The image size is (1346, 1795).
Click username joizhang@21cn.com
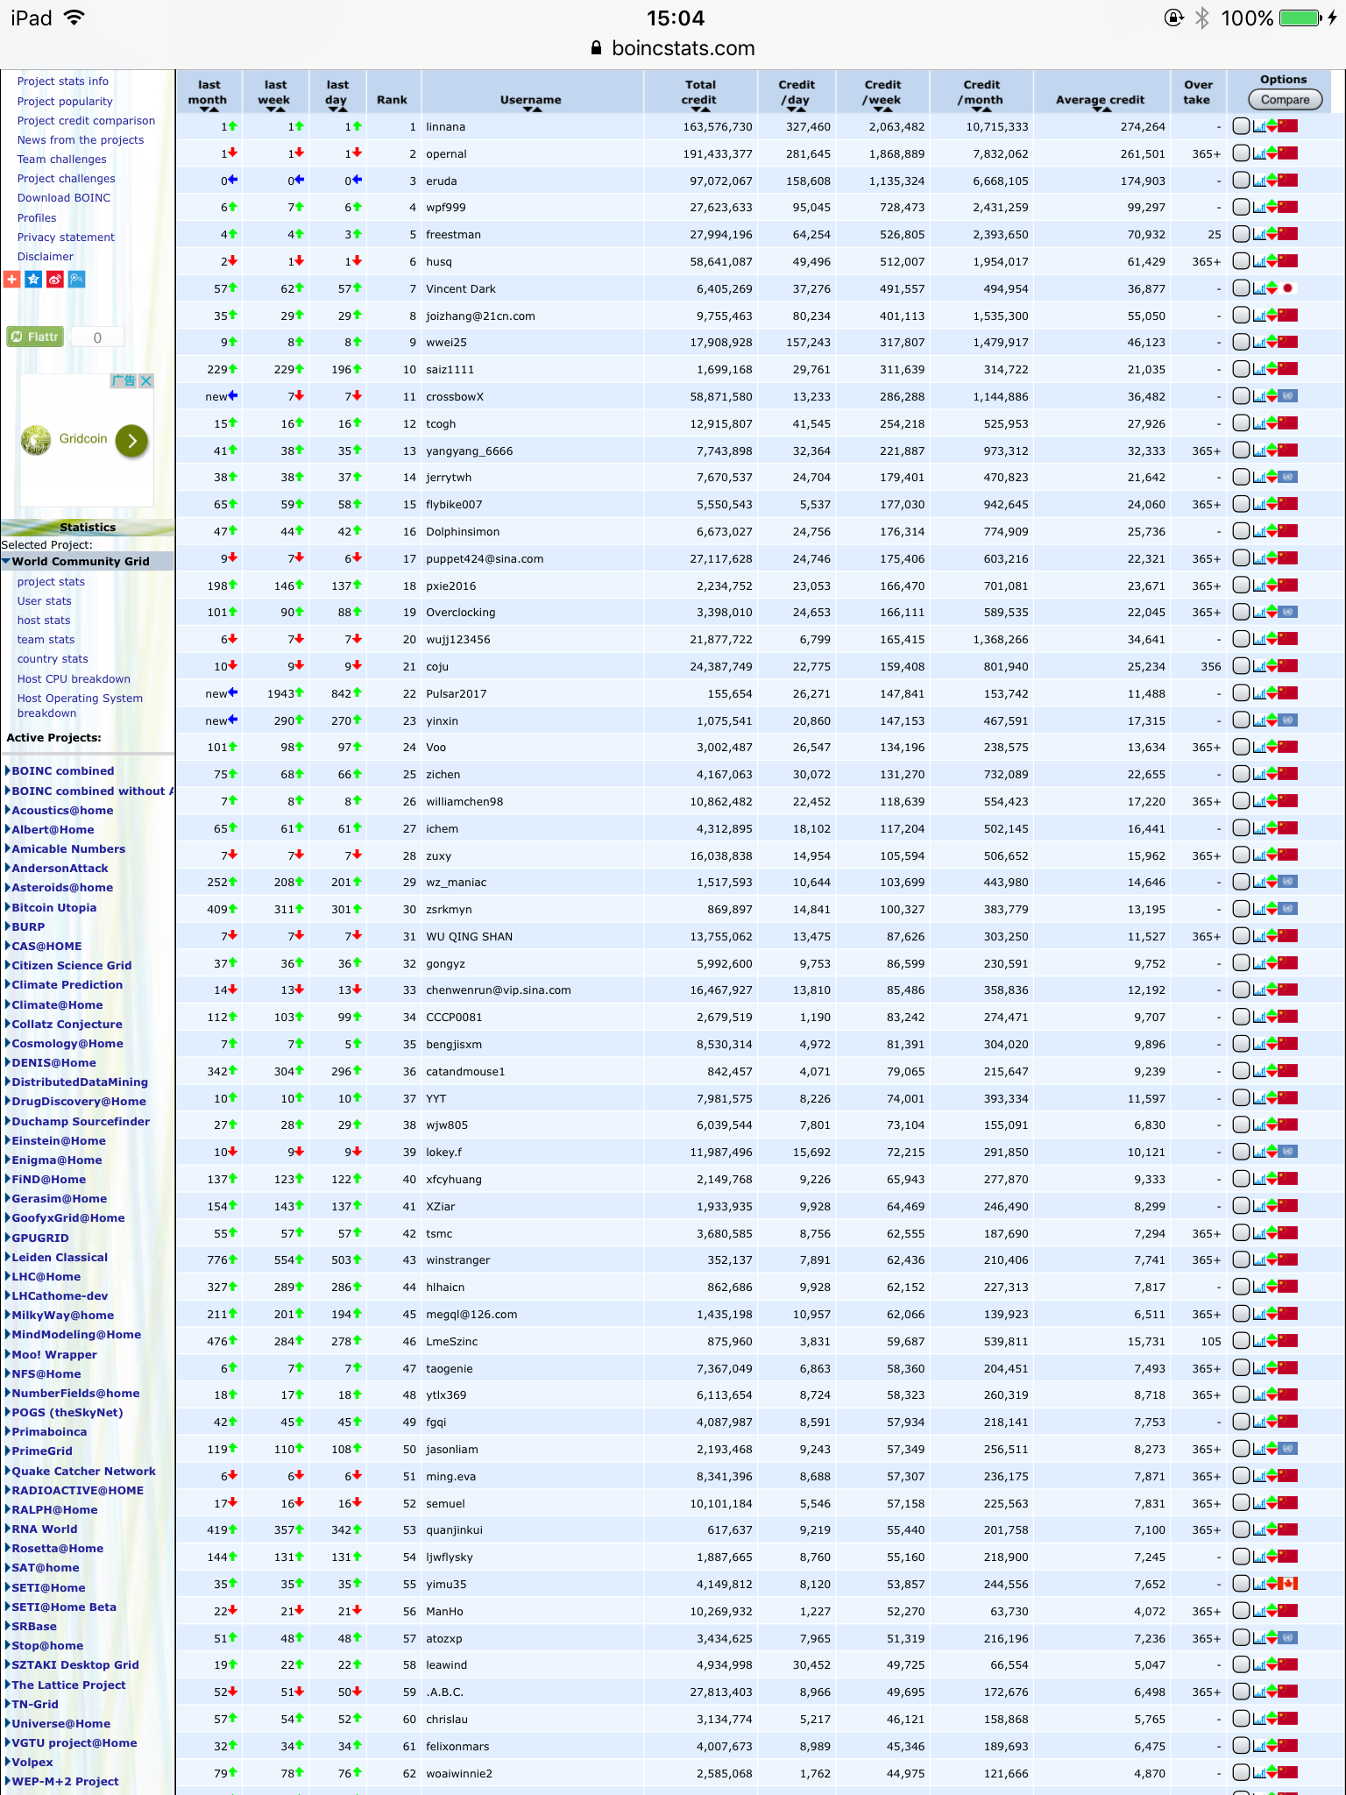(x=480, y=316)
